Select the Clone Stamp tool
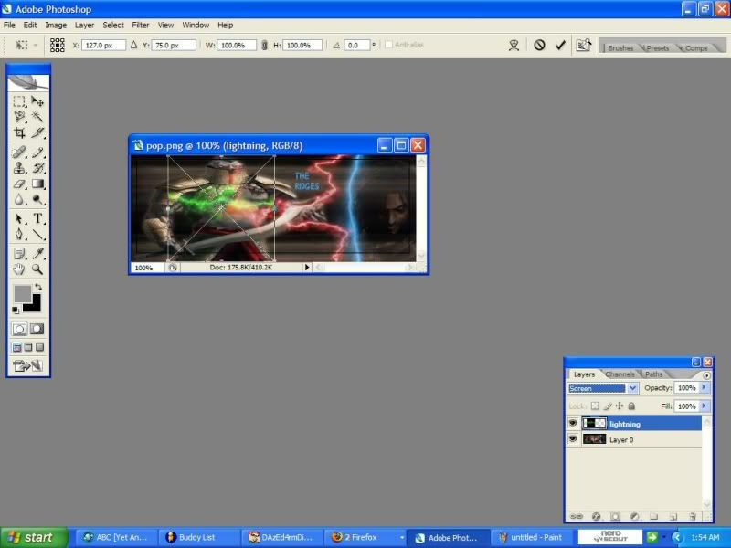Image resolution: width=731 pixels, height=548 pixels. [19, 168]
